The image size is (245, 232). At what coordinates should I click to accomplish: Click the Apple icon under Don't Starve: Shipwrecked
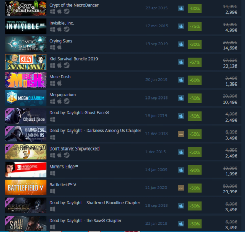tap(59, 155)
